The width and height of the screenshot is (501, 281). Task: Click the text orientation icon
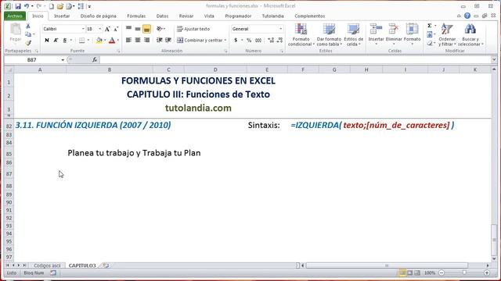[x=160, y=29]
